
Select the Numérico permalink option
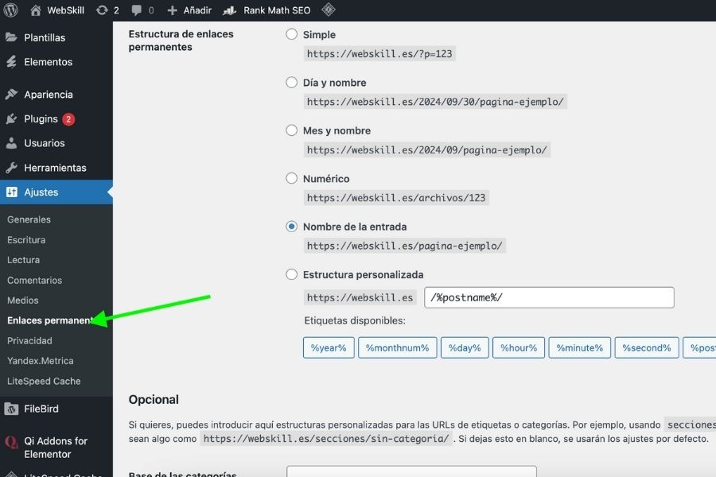pos(291,178)
